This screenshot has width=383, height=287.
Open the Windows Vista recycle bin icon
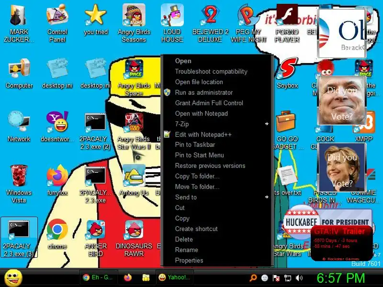pyautogui.click(x=19, y=184)
